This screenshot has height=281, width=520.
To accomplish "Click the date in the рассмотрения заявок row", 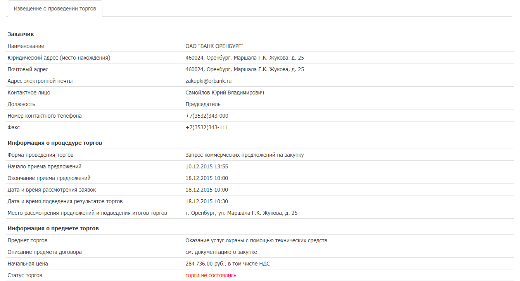I will pyautogui.click(x=207, y=190).
